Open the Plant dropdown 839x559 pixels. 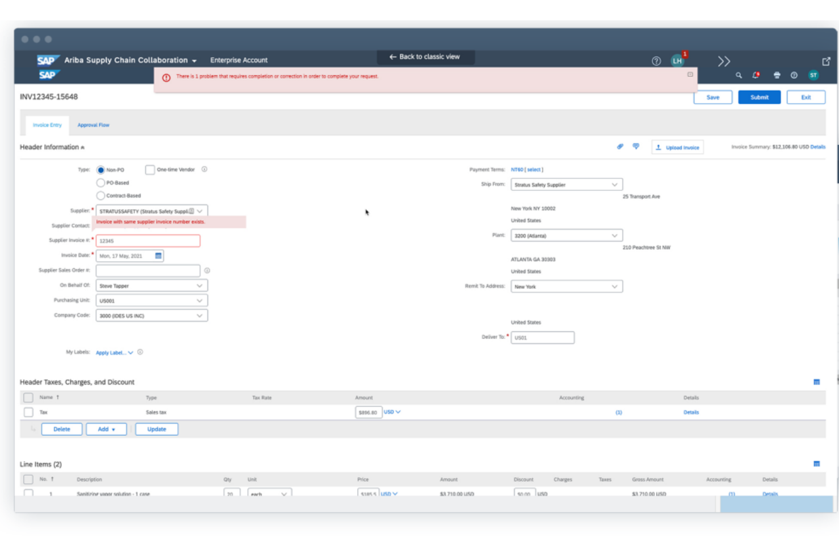point(566,236)
